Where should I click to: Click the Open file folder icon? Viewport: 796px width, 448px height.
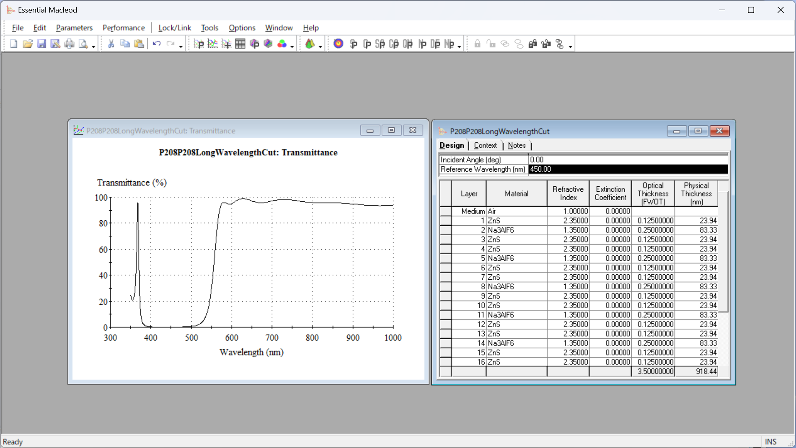[28, 44]
